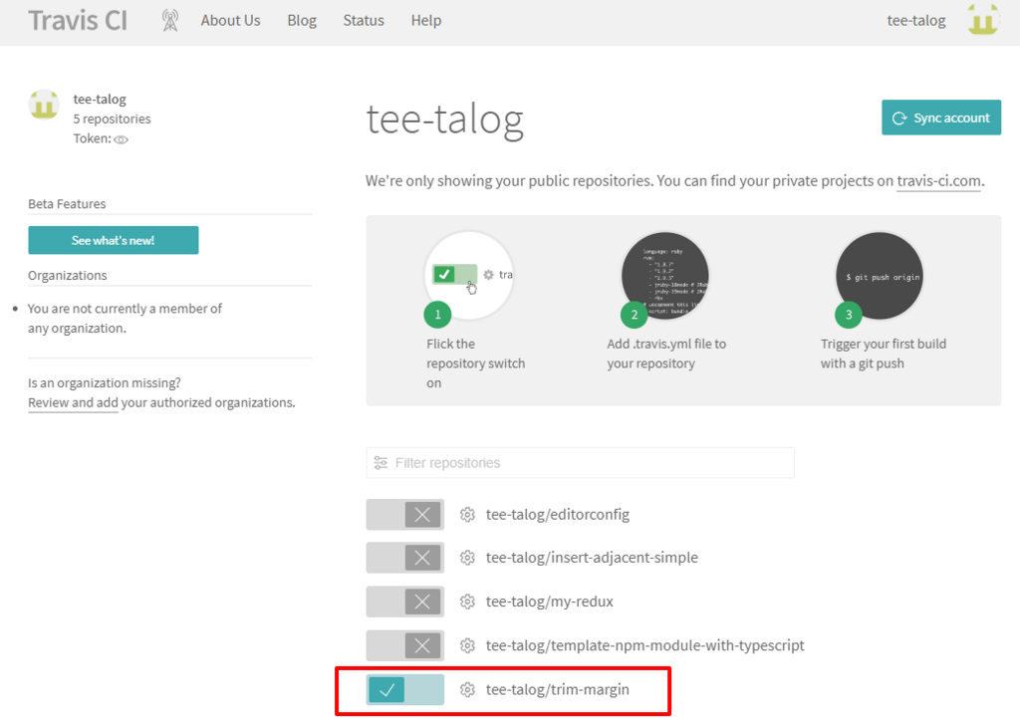
Task: Click the filter sliders icon
Action: pyautogui.click(x=381, y=462)
